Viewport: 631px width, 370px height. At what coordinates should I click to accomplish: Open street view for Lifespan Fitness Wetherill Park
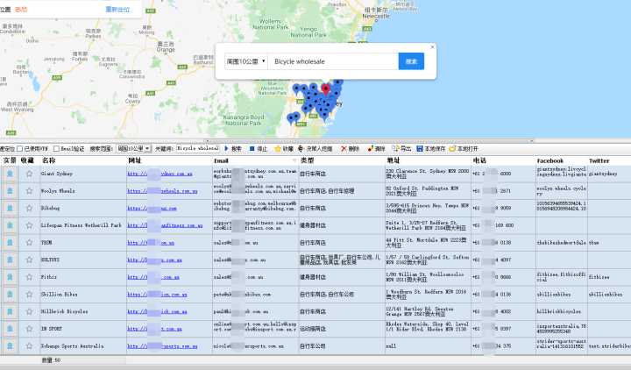(10, 225)
